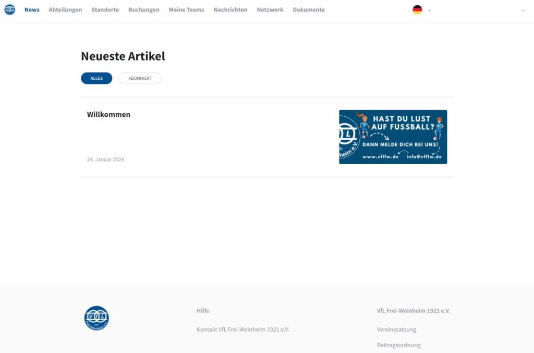Click the VfL logo in footer
Screen dimensions: 534x353
[96, 318]
